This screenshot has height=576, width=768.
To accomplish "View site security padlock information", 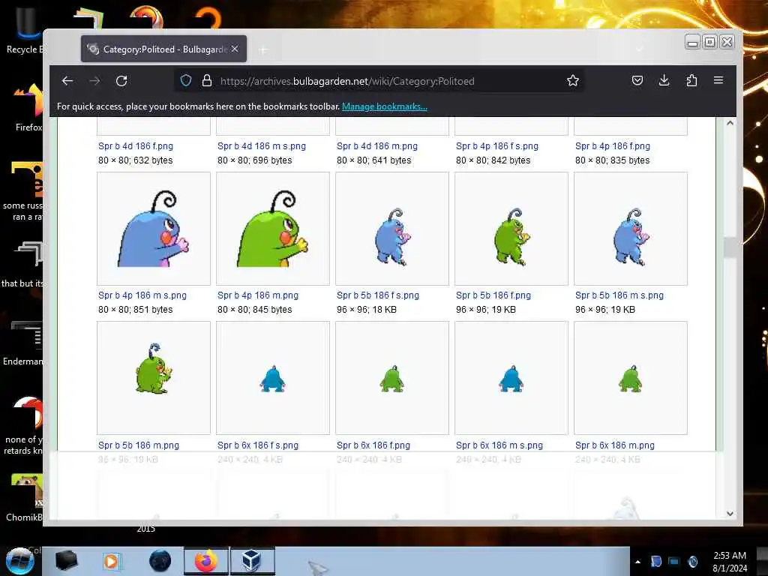I will [x=207, y=80].
